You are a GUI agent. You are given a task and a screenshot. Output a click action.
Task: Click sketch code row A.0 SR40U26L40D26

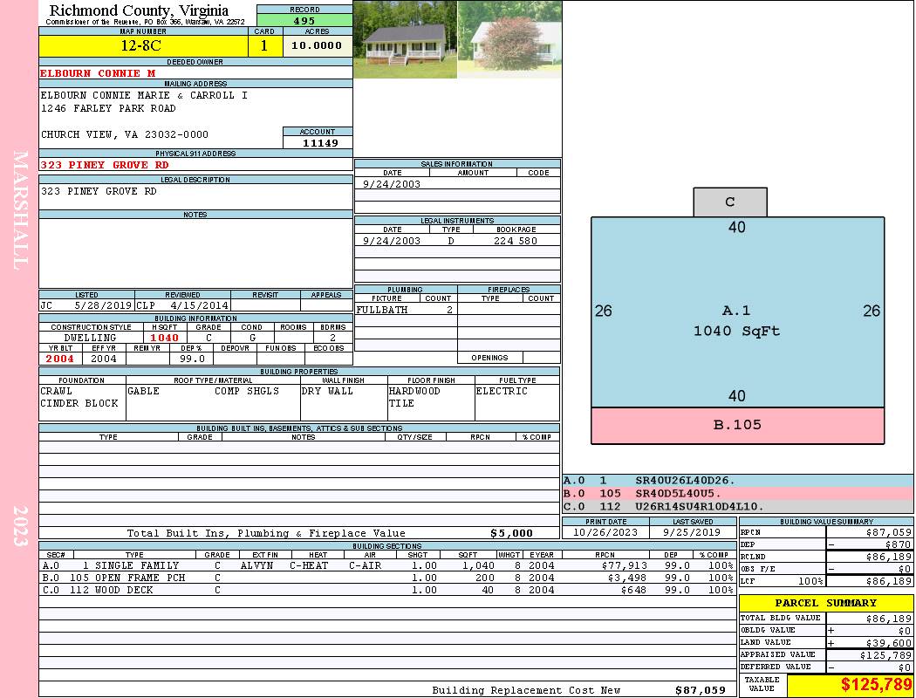(738, 481)
